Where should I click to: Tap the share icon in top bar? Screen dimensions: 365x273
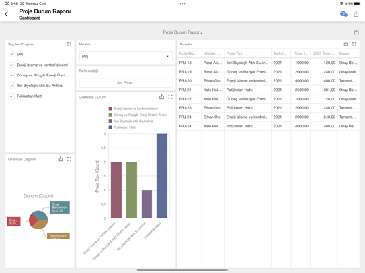point(356,14)
